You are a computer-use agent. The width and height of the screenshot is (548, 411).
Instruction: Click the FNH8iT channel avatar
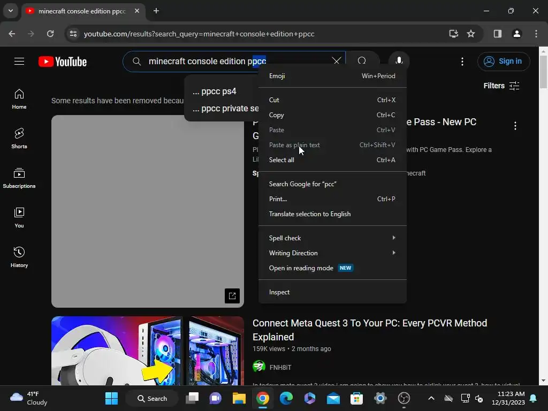coord(259,367)
